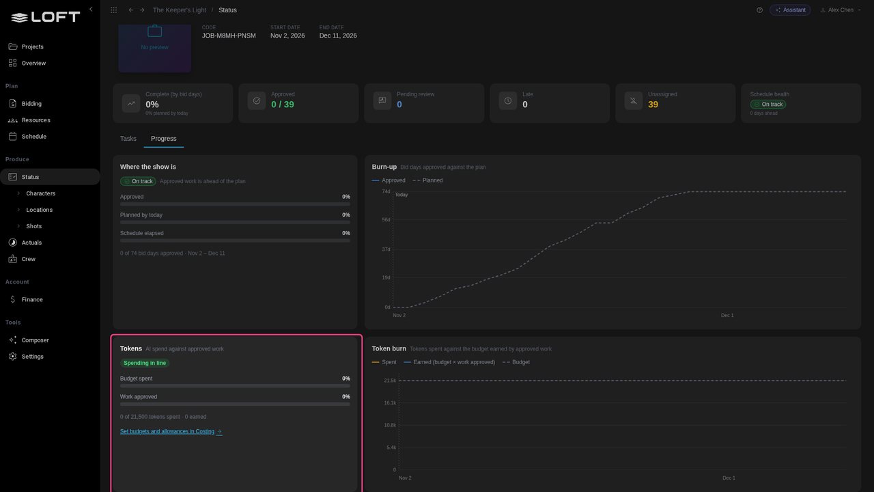
Task: Collapse the left sidebar
Action: click(91, 9)
